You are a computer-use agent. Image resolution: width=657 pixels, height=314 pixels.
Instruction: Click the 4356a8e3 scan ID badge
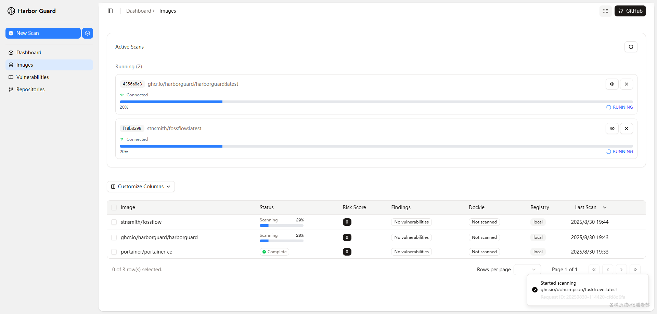point(132,84)
